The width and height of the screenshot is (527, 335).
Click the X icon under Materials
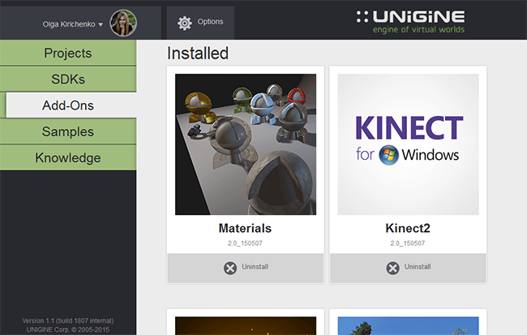click(230, 268)
